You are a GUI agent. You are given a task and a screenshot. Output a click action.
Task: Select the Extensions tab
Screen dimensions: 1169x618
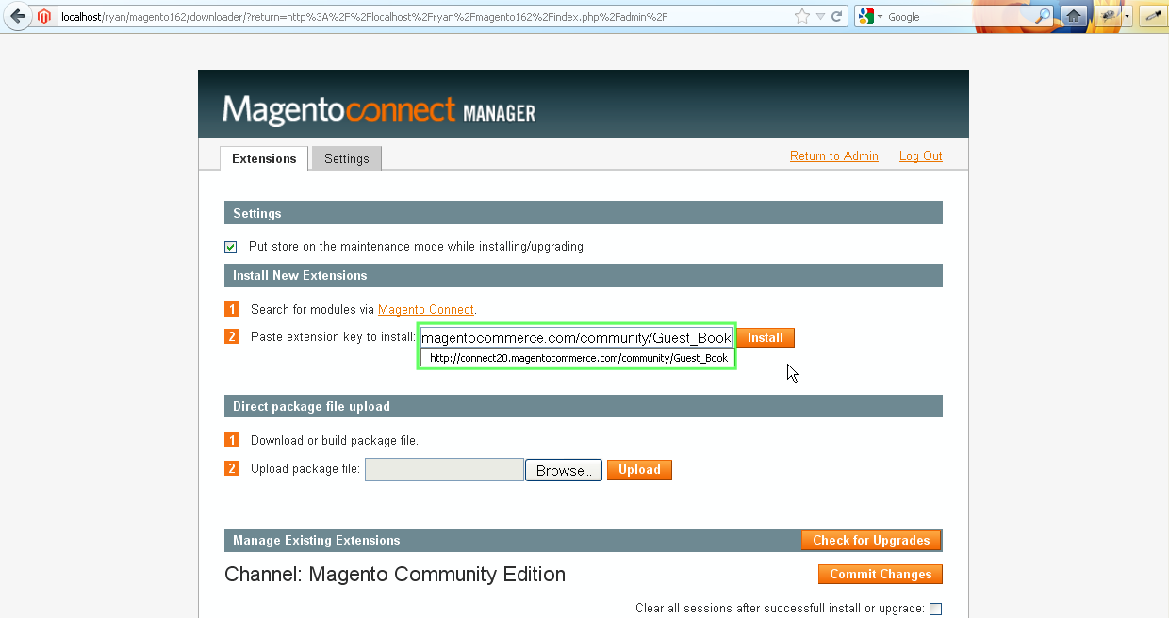click(x=264, y=158)
